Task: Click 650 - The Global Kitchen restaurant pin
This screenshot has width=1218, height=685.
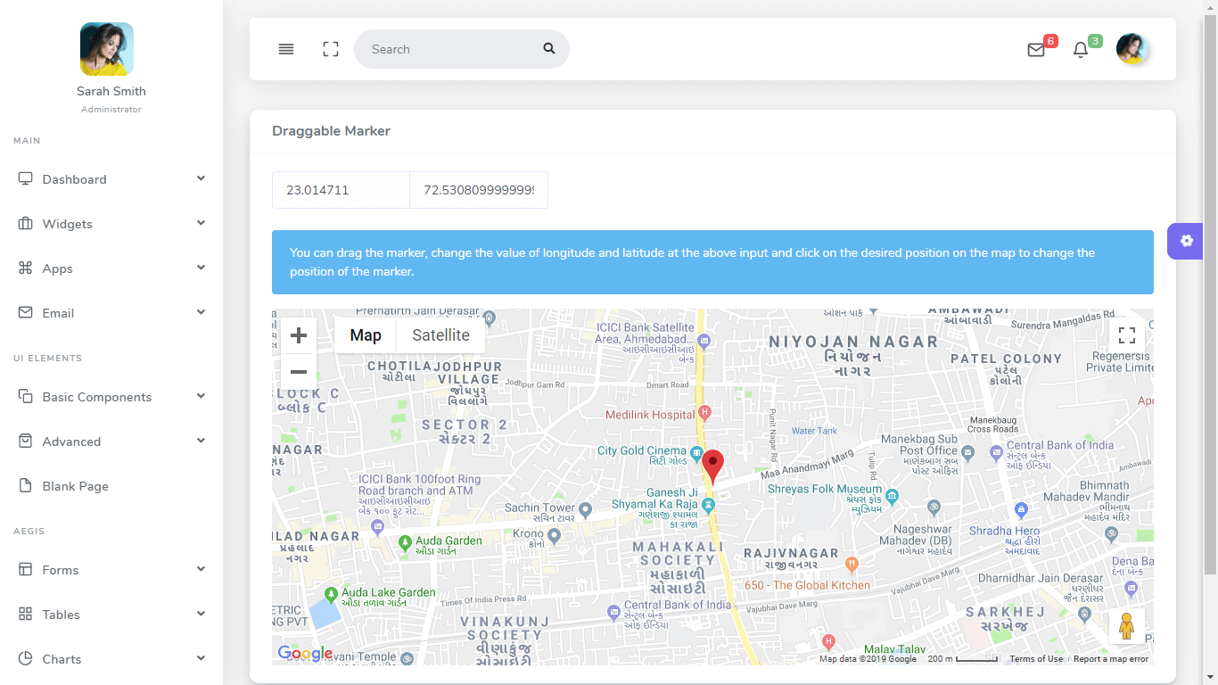Action: pyautogui.click(x=852, y=563)
